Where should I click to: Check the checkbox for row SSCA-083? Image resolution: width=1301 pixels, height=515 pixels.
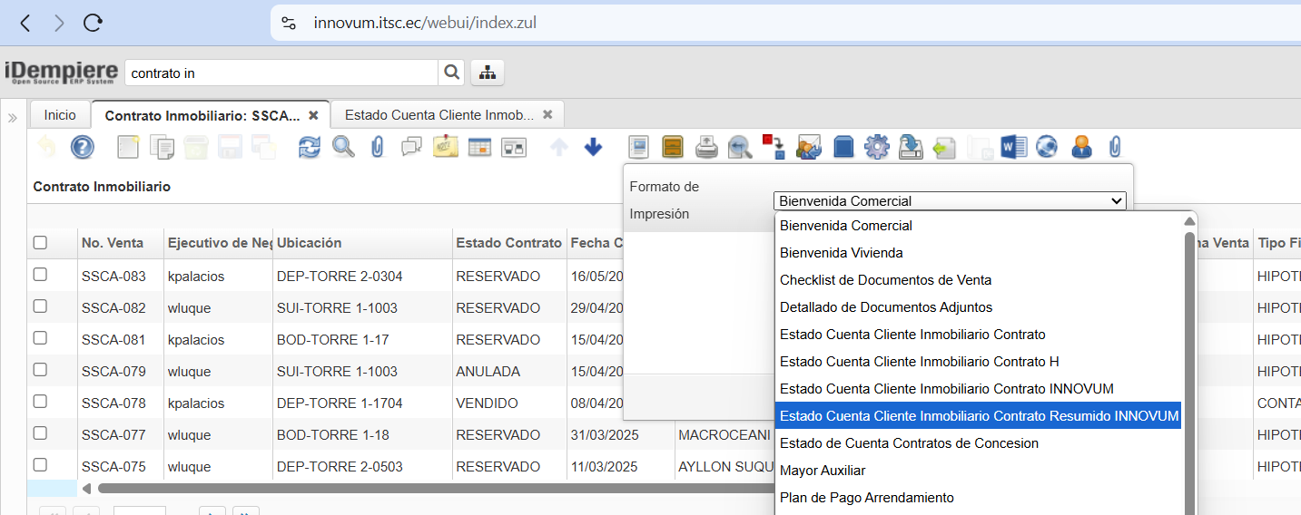pos(40,276)
